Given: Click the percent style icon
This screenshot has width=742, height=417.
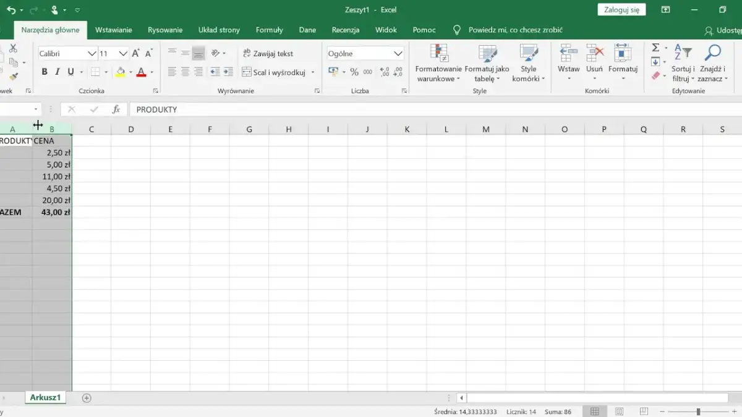Looking at the screenshot, I should pyautogui.click(x=354, y=72).
